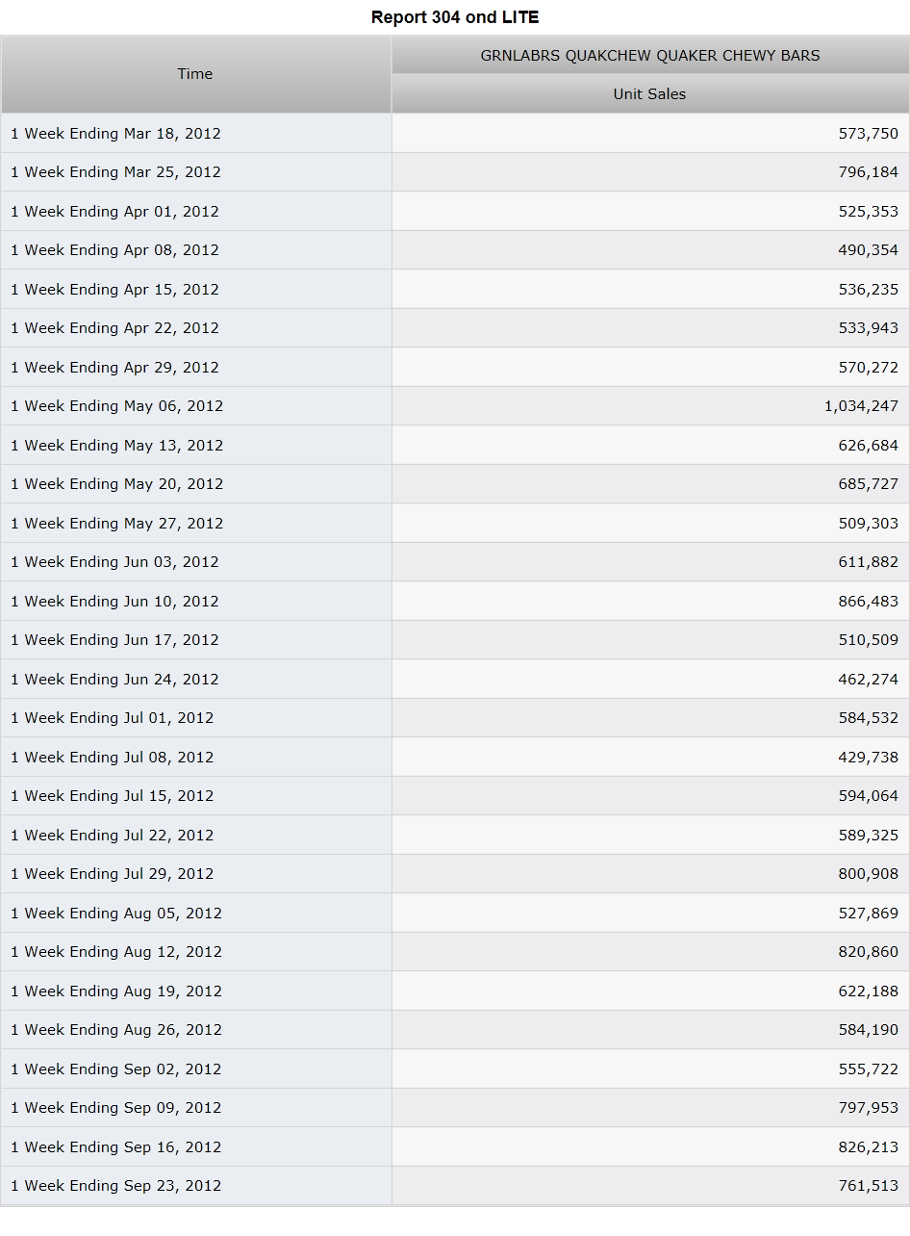Select row 1 Week Ending Sep 23, 2012
The height and width of the screenshot is (1236, 910).
[455, 1186]
